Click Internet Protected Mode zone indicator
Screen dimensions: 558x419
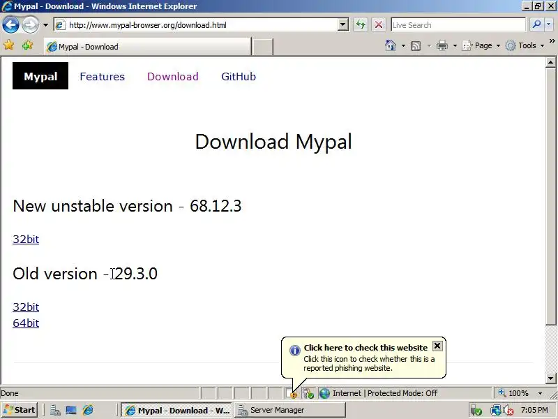378,393
